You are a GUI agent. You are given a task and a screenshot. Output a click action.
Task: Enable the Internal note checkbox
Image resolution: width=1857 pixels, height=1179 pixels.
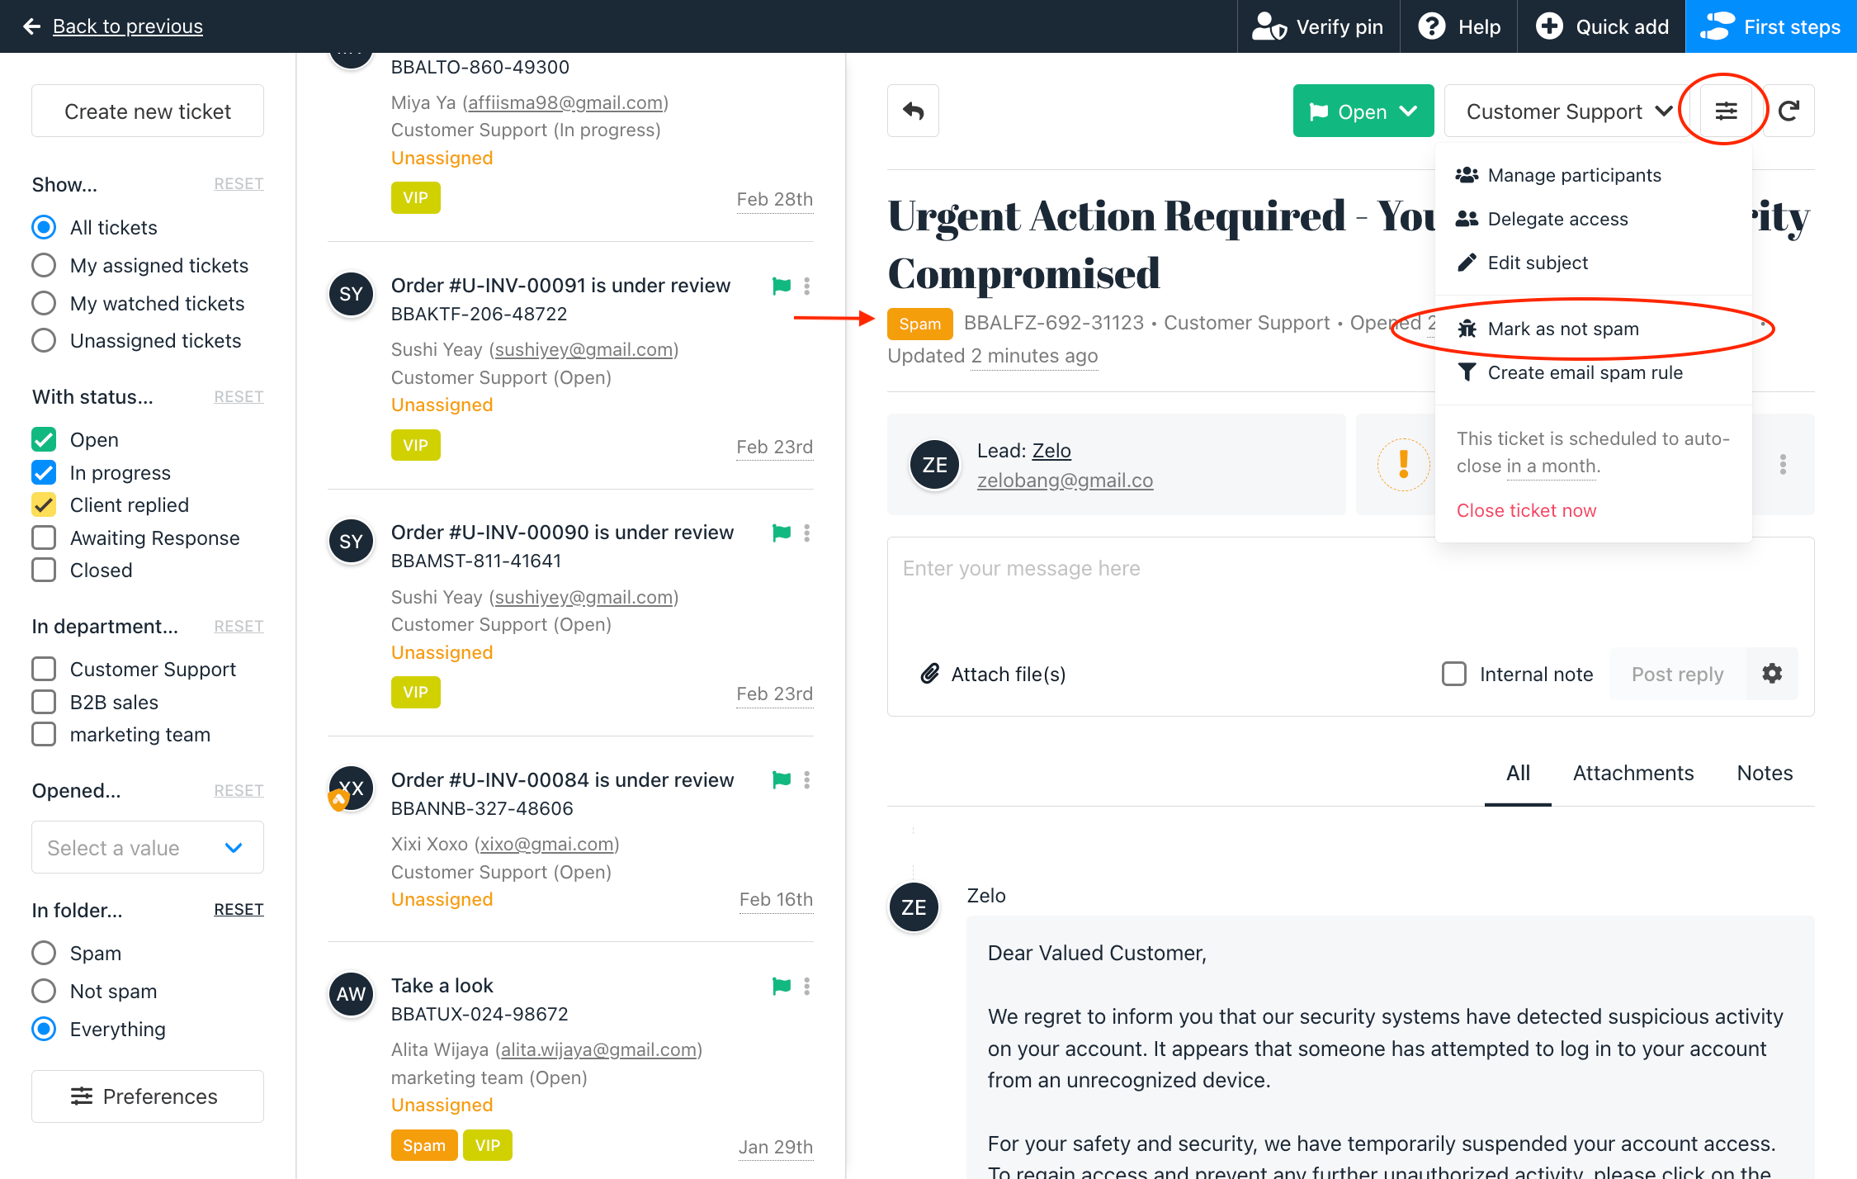tap(1454, 674)
